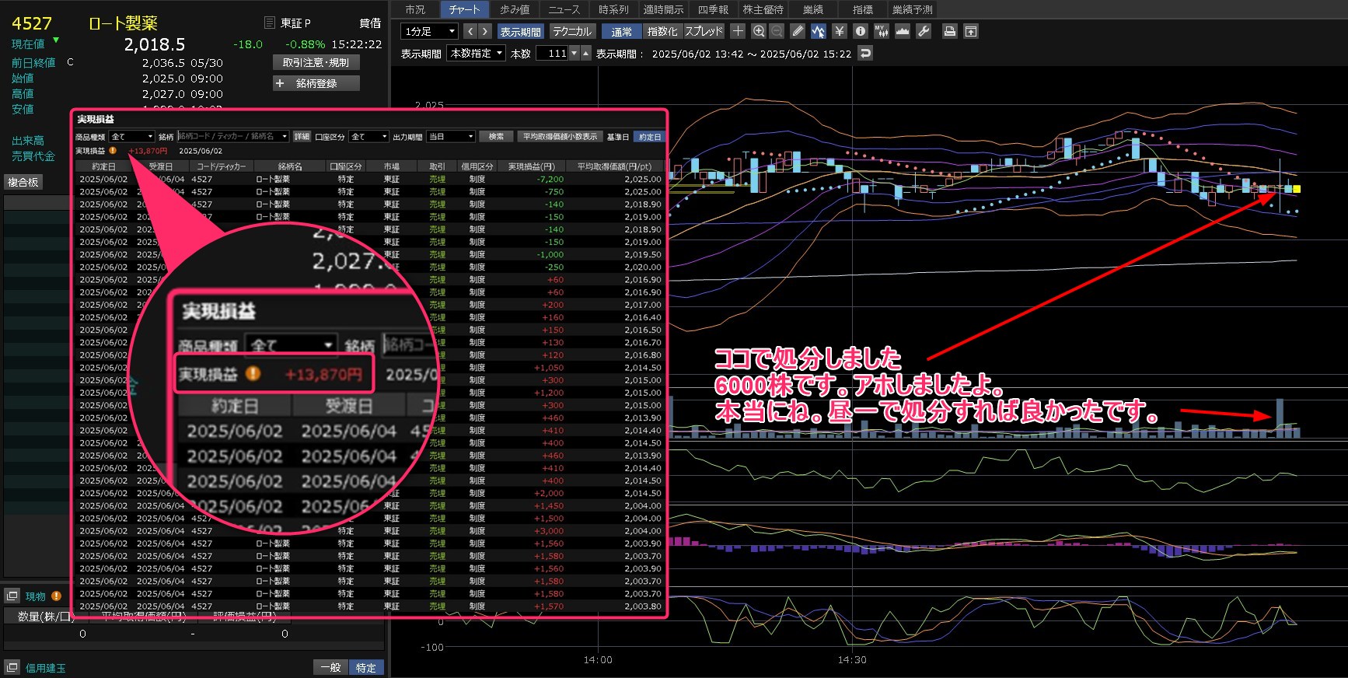Click the plus icon on 銘柄登録

[x=280, y=83]
